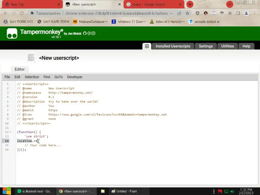260x195 pixels.
Task: Click the browser forward arrow
Action: 14,13
